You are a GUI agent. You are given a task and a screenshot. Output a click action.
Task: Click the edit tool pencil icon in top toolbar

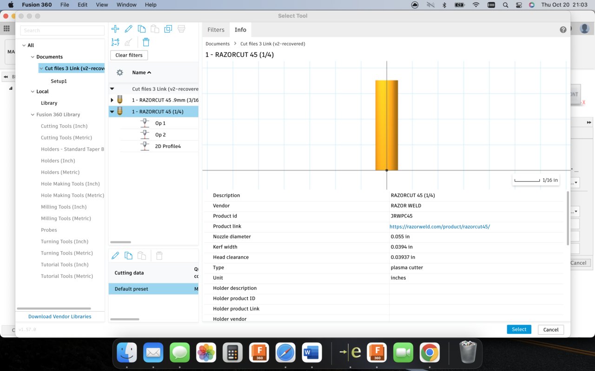(129, 29)
